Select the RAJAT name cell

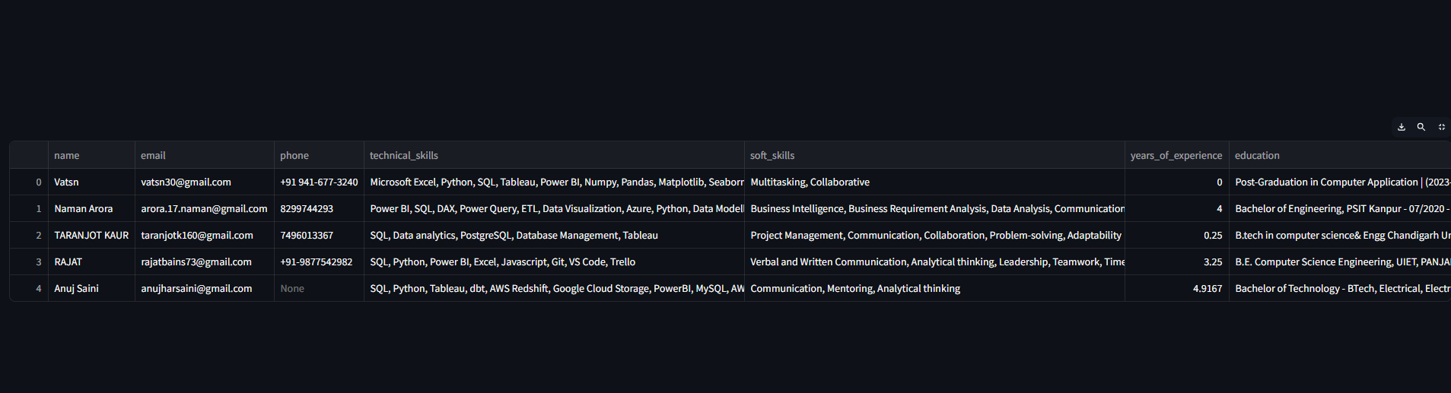(x=91, y=261)
